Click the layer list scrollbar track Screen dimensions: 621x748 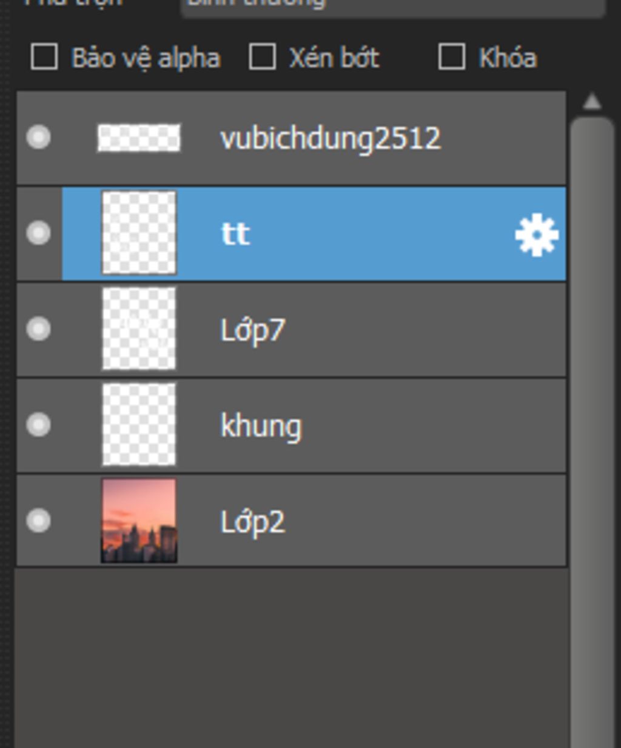[x=592, y=424]
